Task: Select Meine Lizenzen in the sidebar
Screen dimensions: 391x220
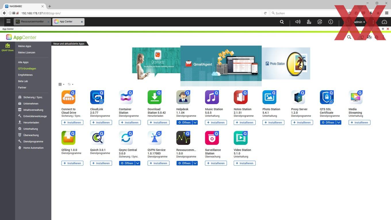Action: click(x=26, y=52)
